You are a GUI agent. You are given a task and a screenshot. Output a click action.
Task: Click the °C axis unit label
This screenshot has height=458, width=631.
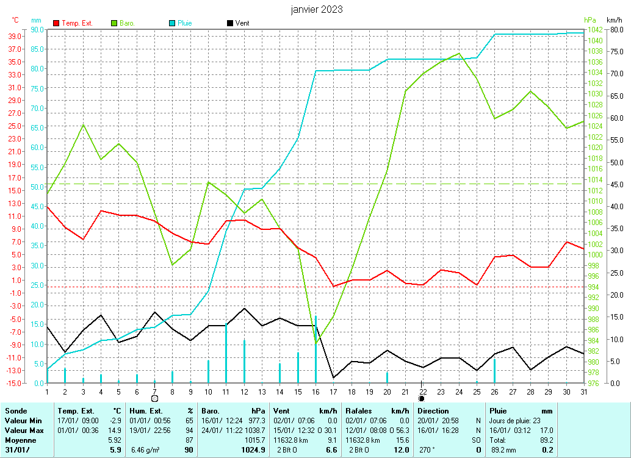point(15,20)
